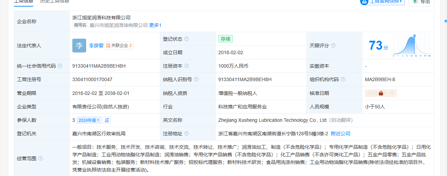The width and height of the screenshot is (447, 176).
Task: Click the locked 核准日期 value
Action: [381, 93]
